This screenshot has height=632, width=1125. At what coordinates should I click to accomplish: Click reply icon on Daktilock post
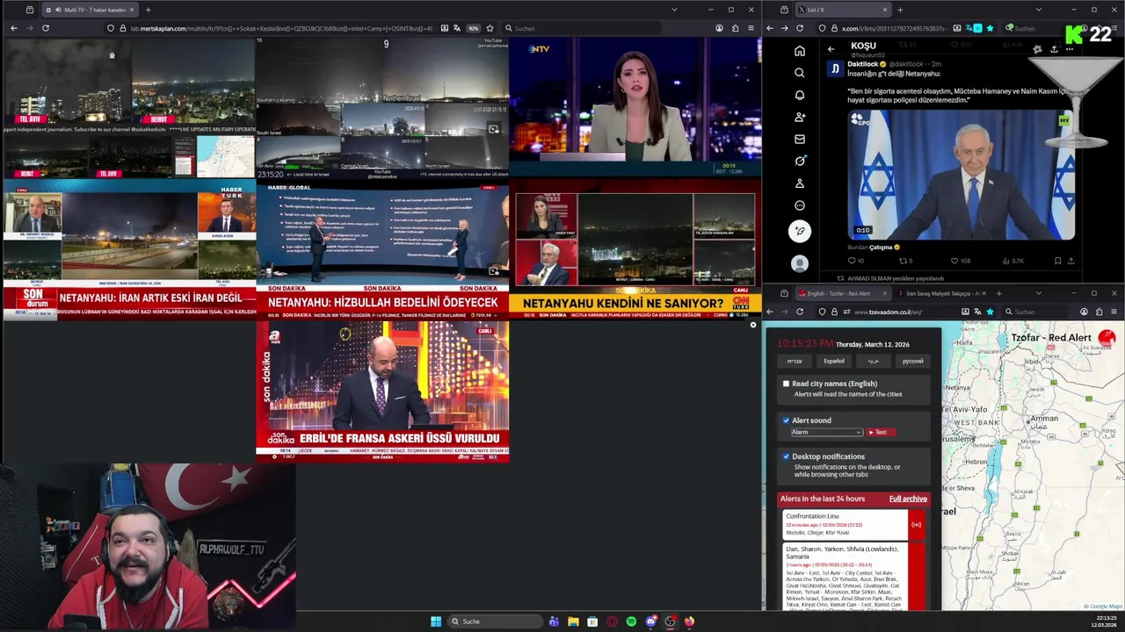[x=852, y=261]
